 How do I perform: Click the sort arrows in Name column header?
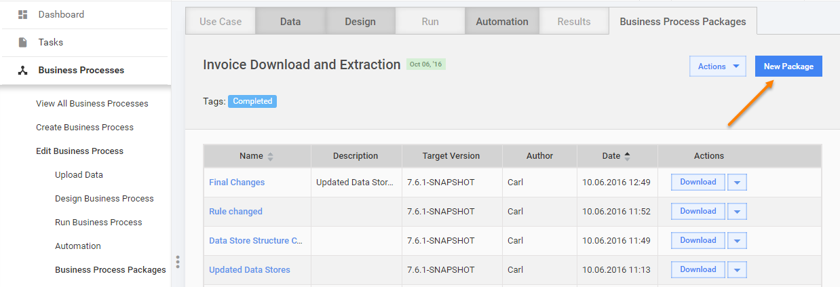(x=270, y=156)
